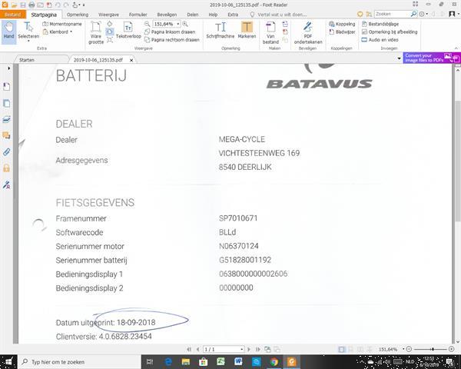Select the Hand tool

tap(8, 32)
